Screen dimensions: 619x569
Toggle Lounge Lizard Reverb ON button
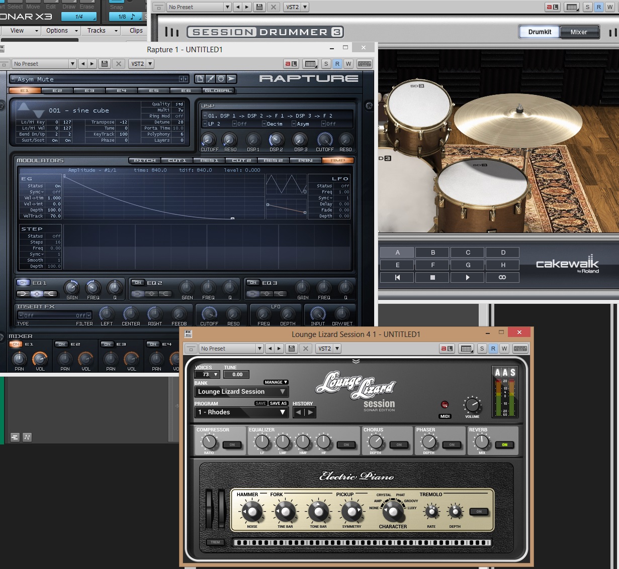(x=504, y=444)
